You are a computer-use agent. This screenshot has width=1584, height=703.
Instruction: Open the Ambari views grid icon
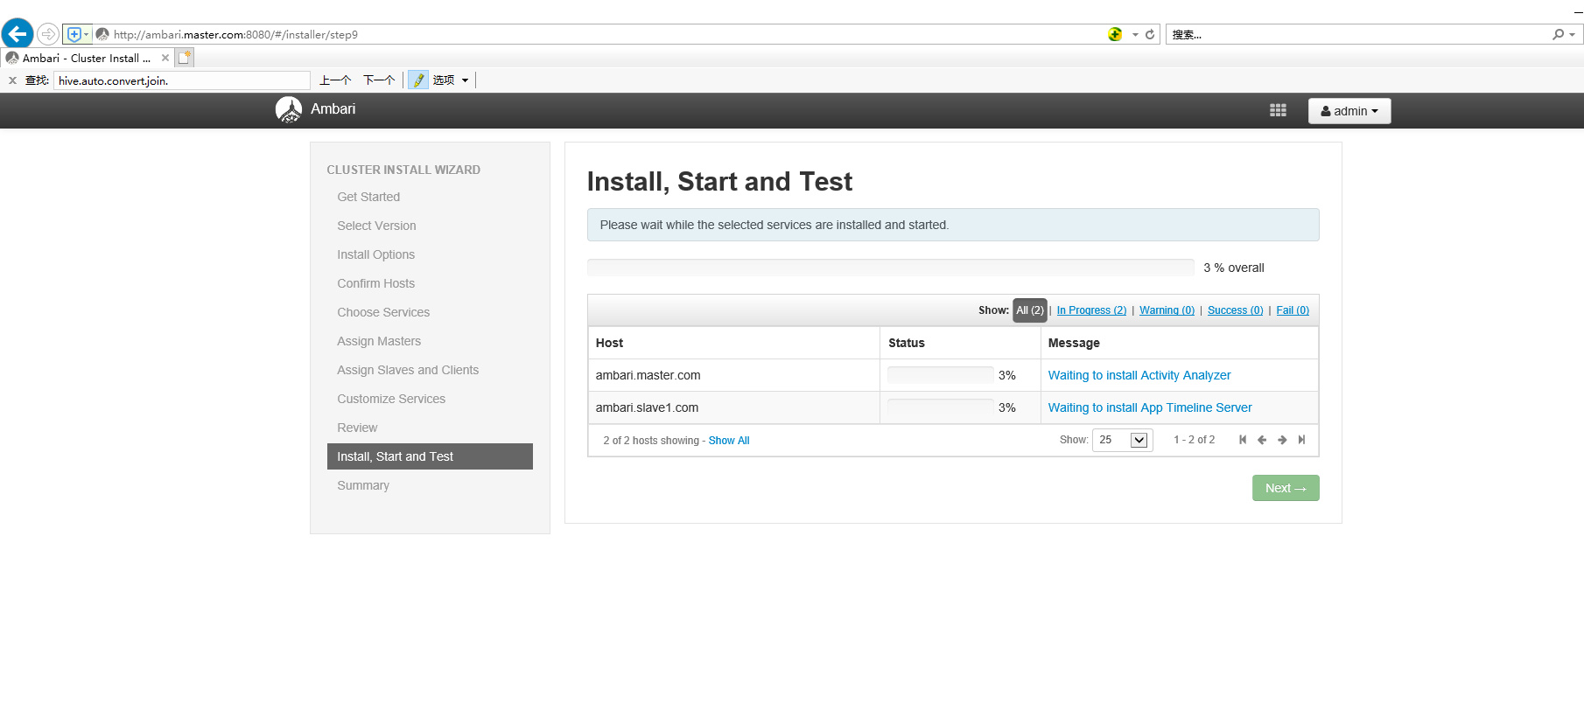[x=1278, y=110]
